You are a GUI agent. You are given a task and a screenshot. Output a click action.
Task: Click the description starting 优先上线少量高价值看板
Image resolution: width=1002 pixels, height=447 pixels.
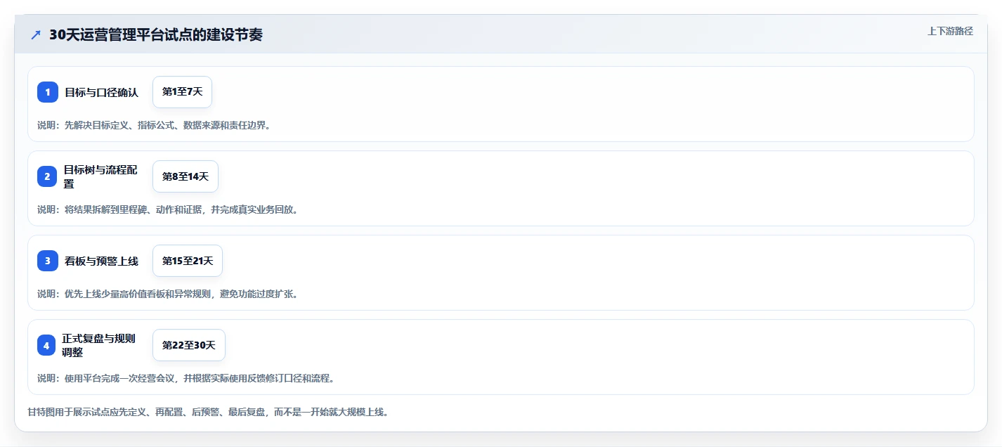pos(167,294)
